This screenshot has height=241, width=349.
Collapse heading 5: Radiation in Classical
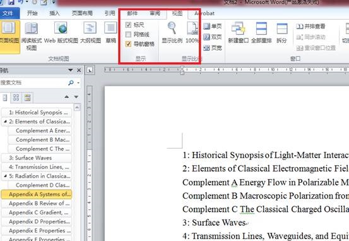point(5,176)
